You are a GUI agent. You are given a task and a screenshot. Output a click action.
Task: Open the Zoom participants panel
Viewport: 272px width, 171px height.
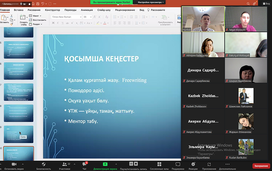point(64,164)
